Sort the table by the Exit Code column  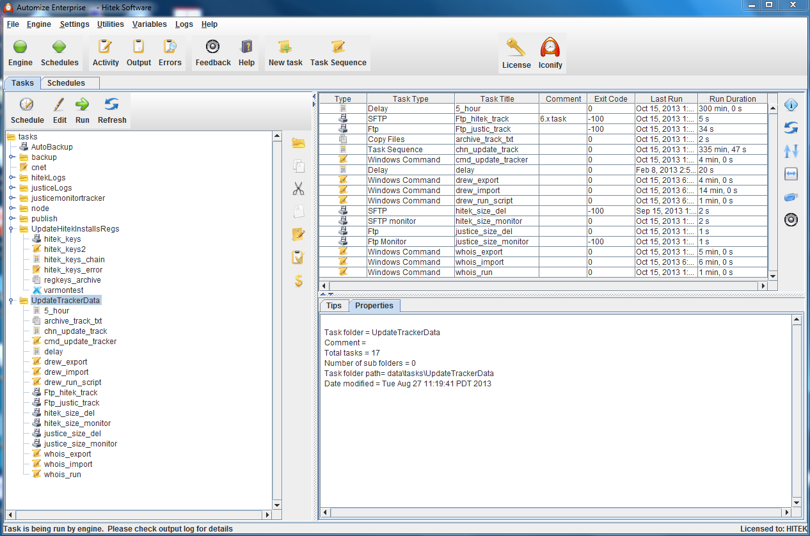(610, 99)
